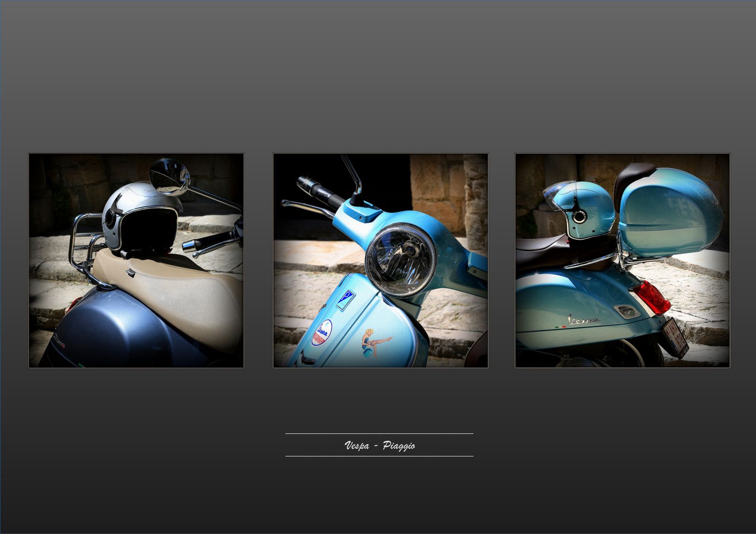Select the 'Vespa - Piaggio' caption text
Viewport: 756px width, 534px height.
pyautogui.click(x=380, y=445)
